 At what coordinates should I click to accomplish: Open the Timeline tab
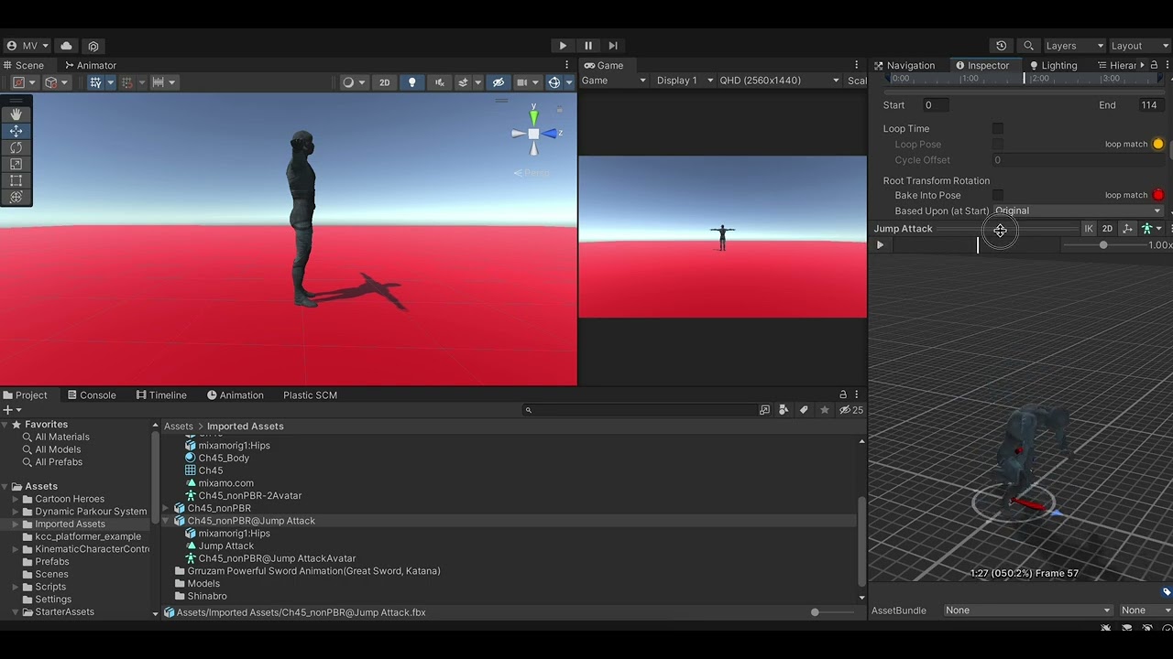click(x=161, y=395)
